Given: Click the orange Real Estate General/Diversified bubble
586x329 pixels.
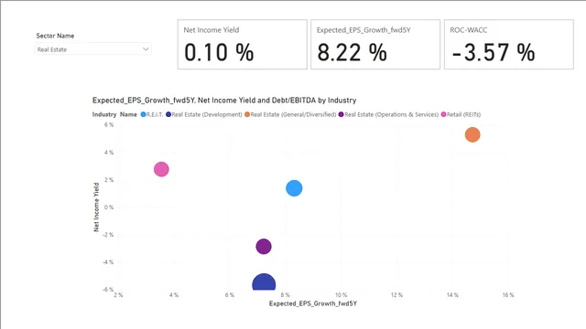Looking at the screenshot, I should (472, 134).
